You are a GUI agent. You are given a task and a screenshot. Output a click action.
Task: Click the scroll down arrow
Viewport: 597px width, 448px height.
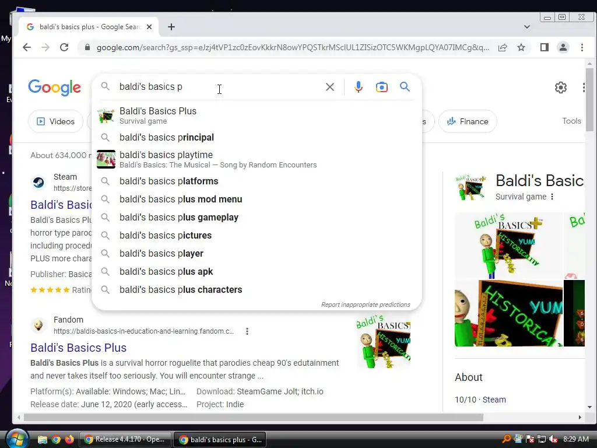pyautogui.click(x=589, y=407)
